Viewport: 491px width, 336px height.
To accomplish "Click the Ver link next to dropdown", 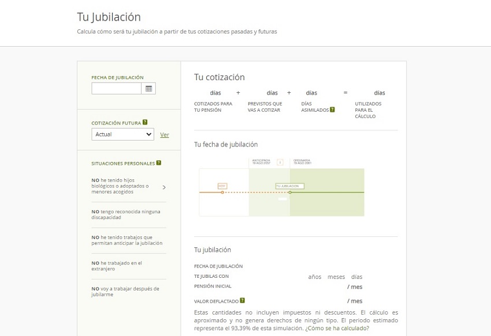I will tap(165, 135).
